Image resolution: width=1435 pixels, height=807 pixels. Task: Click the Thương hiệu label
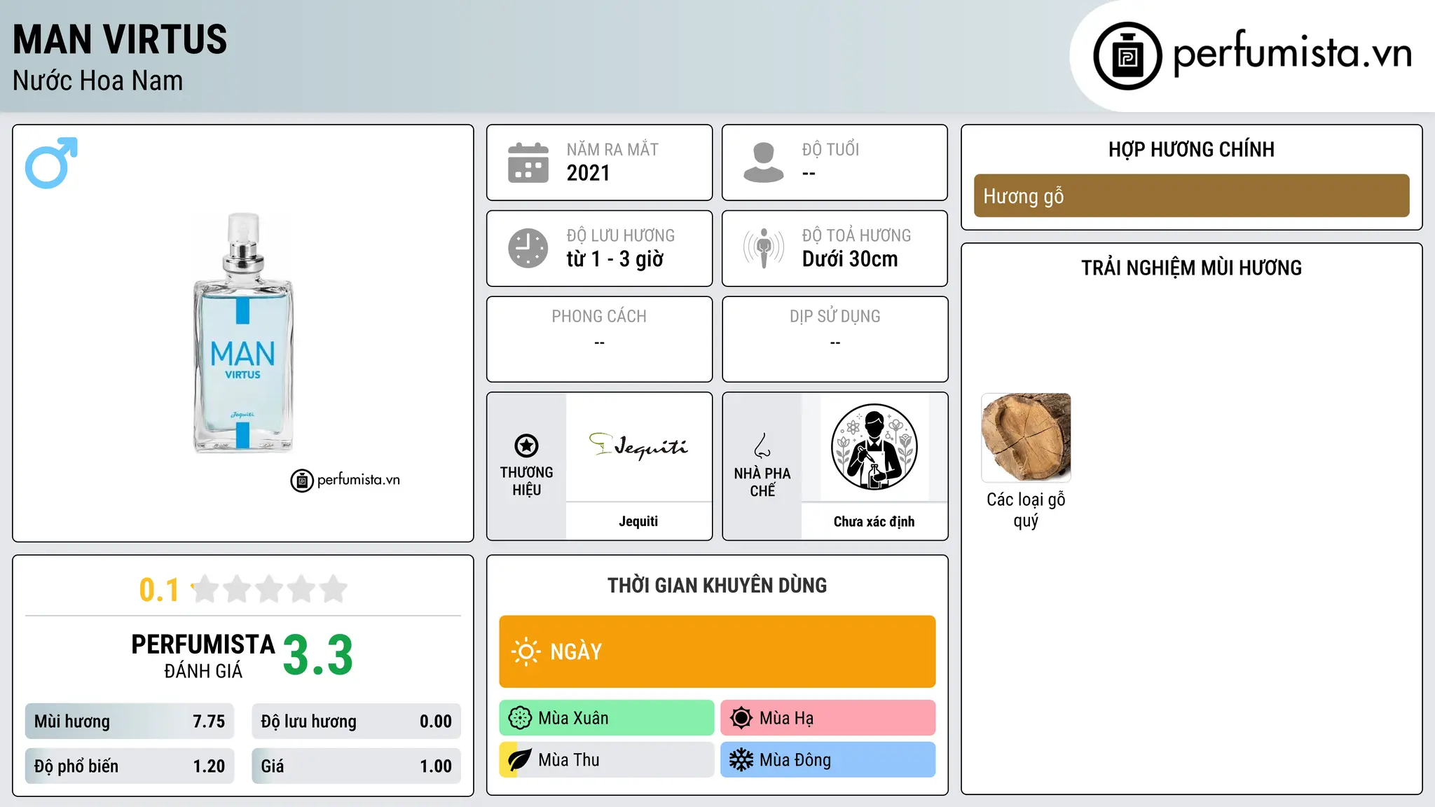(x=526, y=481)
